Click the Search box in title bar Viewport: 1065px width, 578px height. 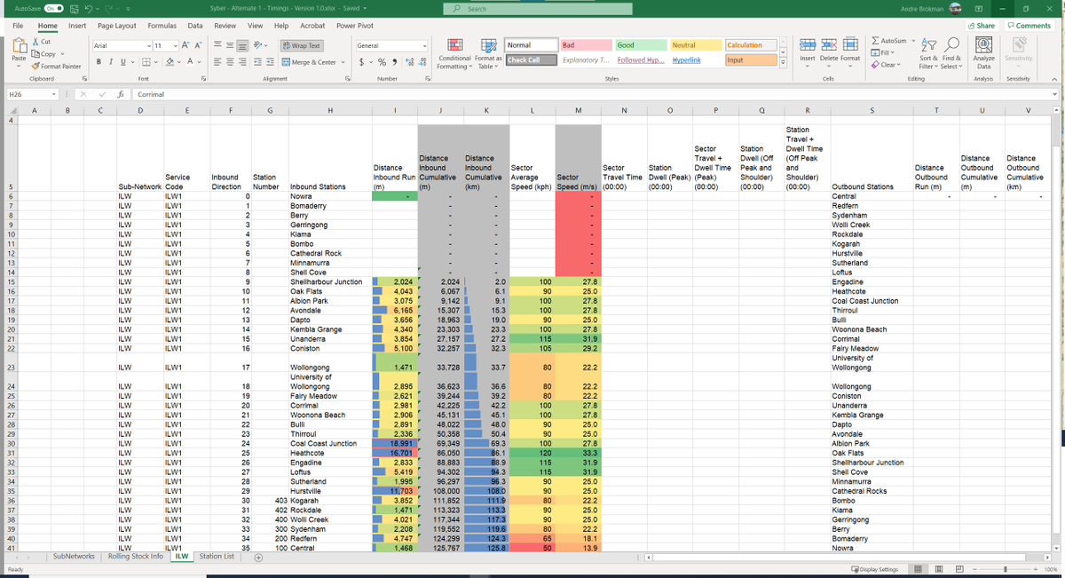[x=539, y=9]
